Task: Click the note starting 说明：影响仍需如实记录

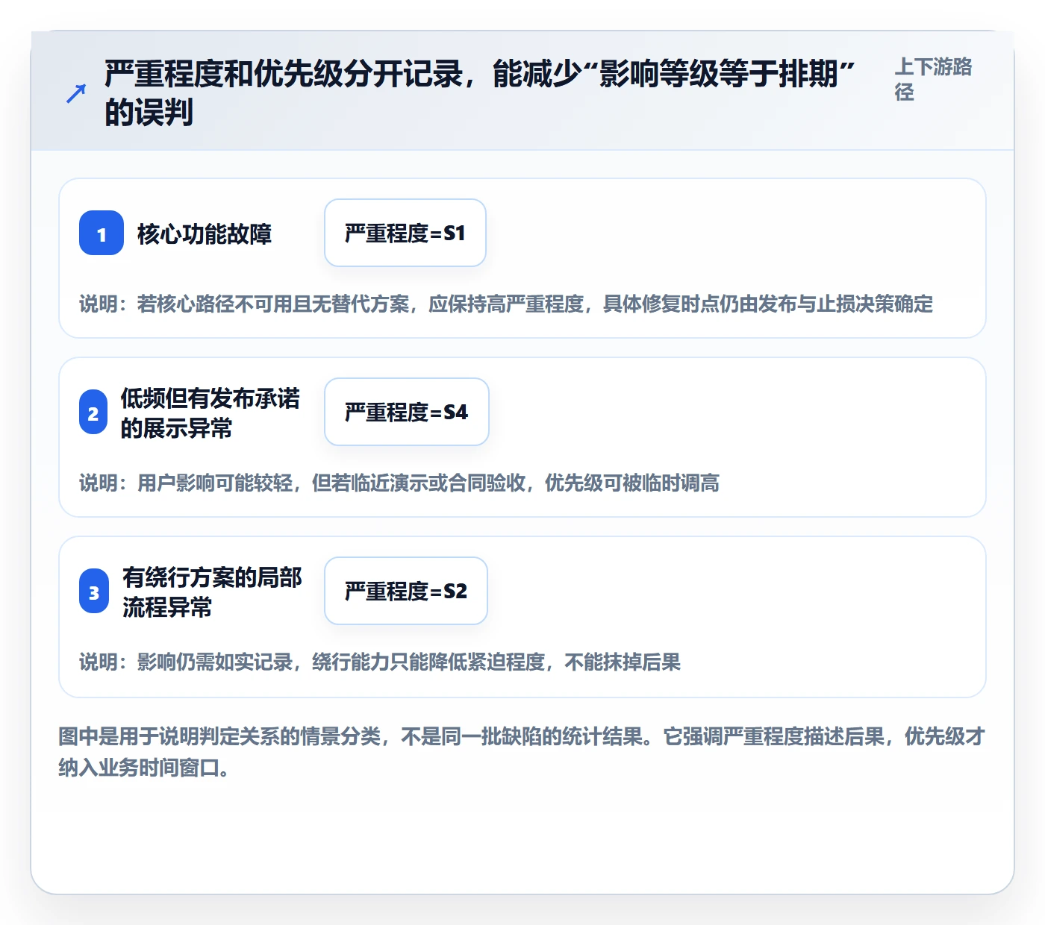Action: 380,662
